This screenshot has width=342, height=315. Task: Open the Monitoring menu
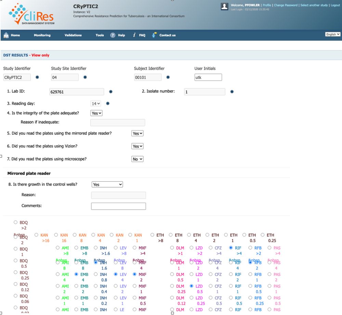pos(42,35)
